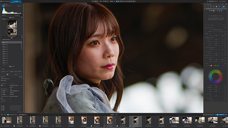Viewport: 228px width, 128px height.
Task: Select the Local Adjustments brush tab icon
Action: 223,7
